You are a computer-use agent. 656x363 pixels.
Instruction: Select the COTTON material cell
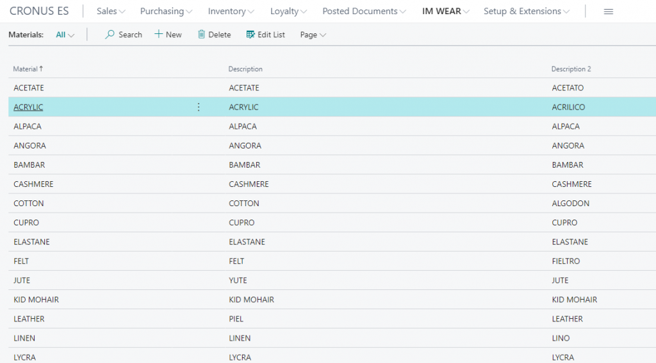coord(28,203)
